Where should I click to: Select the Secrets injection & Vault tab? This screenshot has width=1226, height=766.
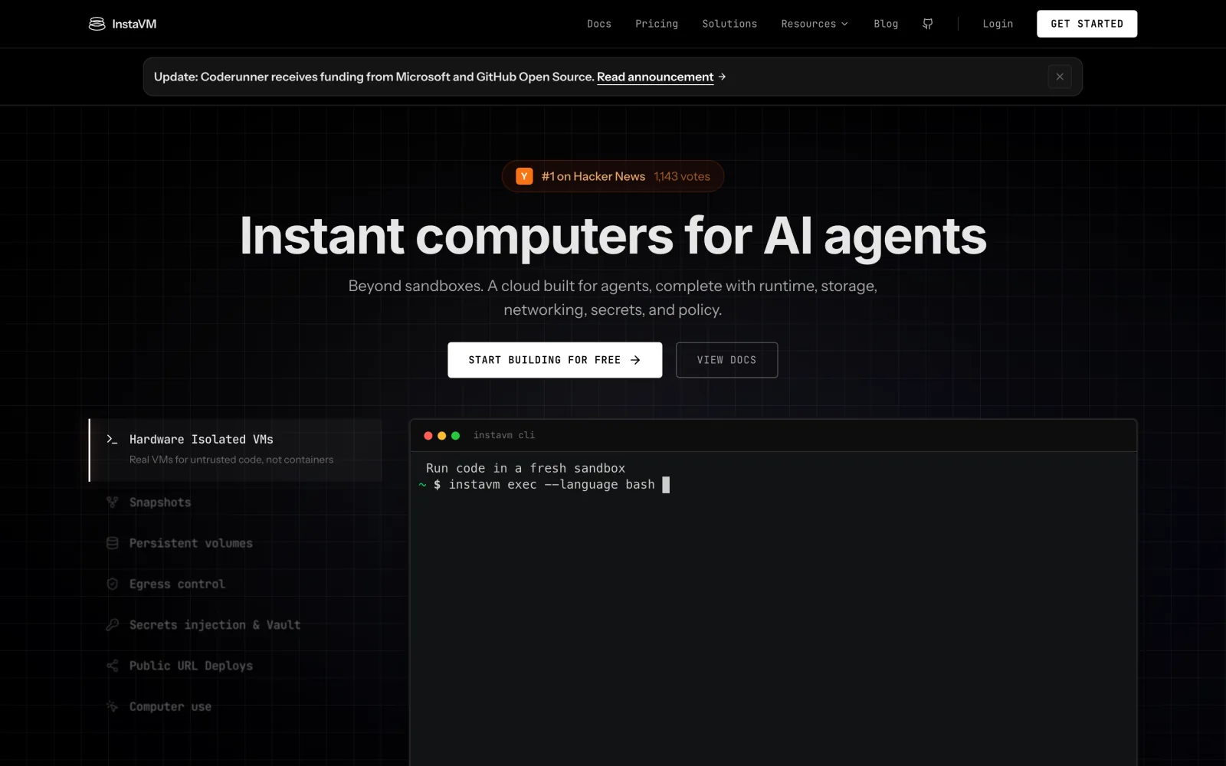click(235, 625)
